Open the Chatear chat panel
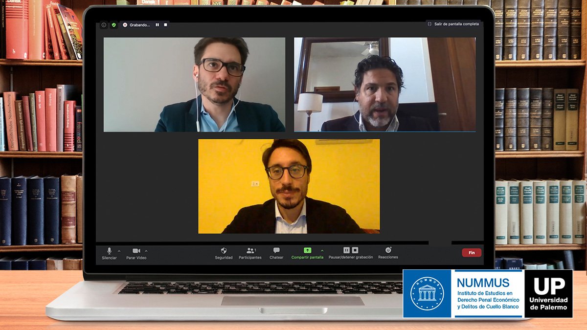This screenshot has width=587, height=330. 276,253
